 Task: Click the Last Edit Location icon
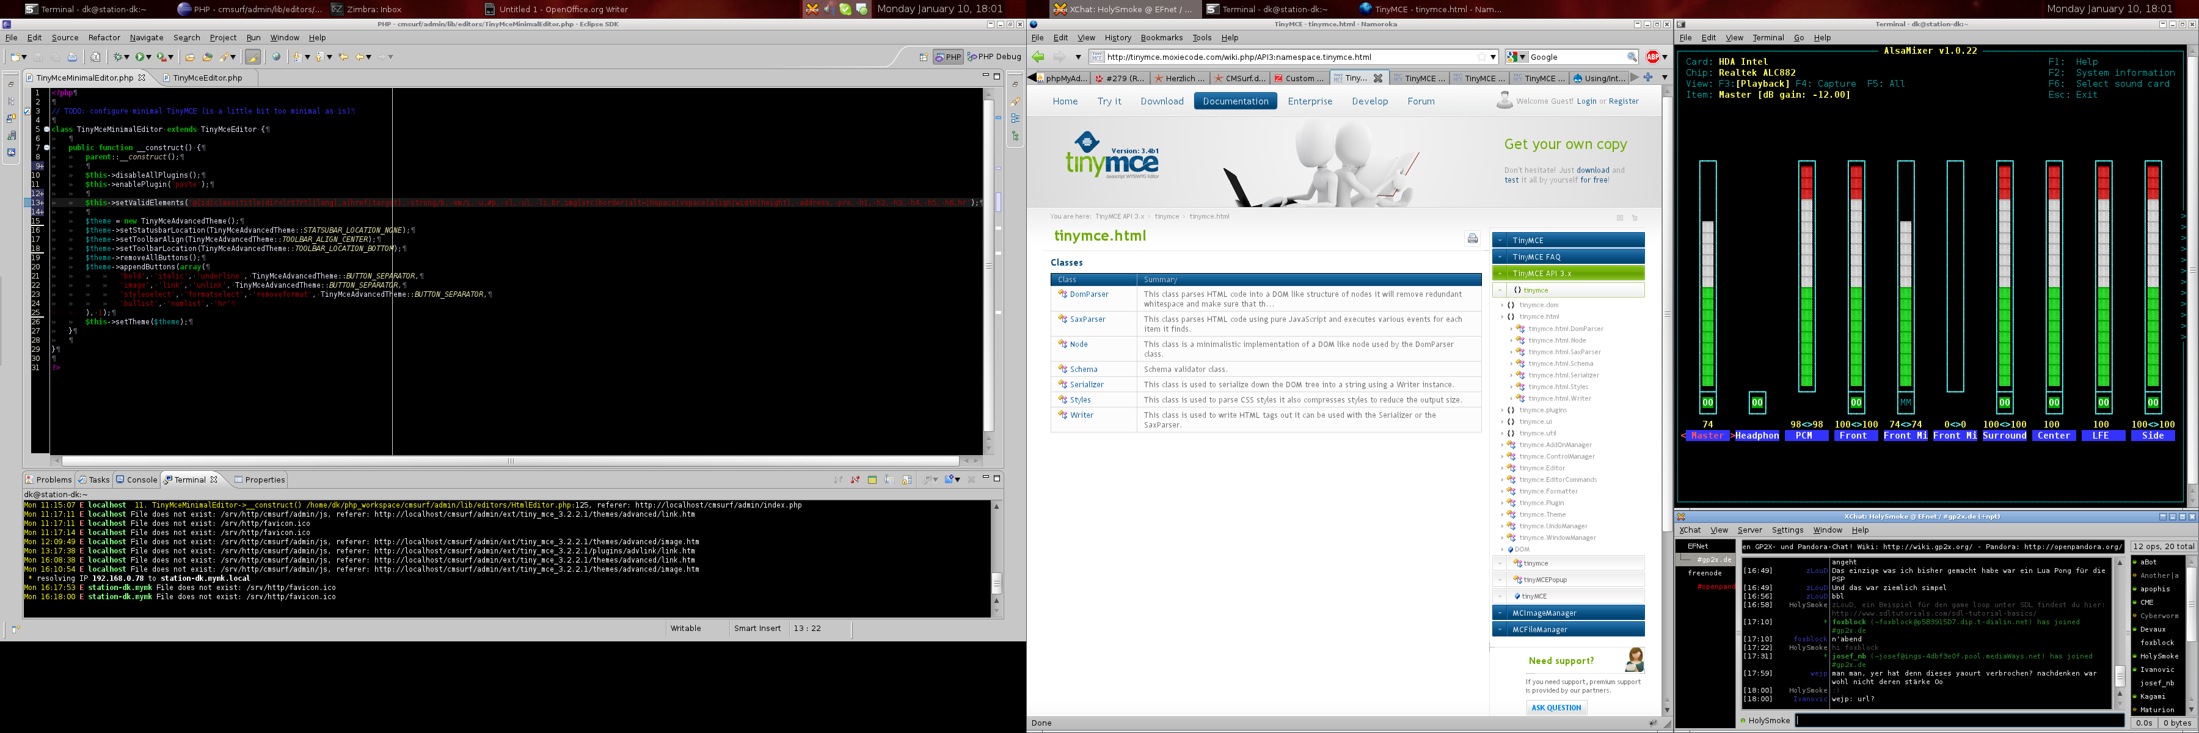tap(344, 57)
